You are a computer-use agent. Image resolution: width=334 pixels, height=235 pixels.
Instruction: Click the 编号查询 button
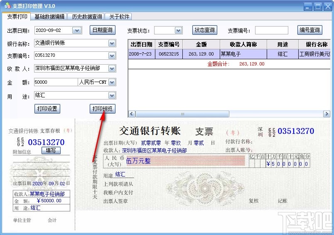(310, 30)
